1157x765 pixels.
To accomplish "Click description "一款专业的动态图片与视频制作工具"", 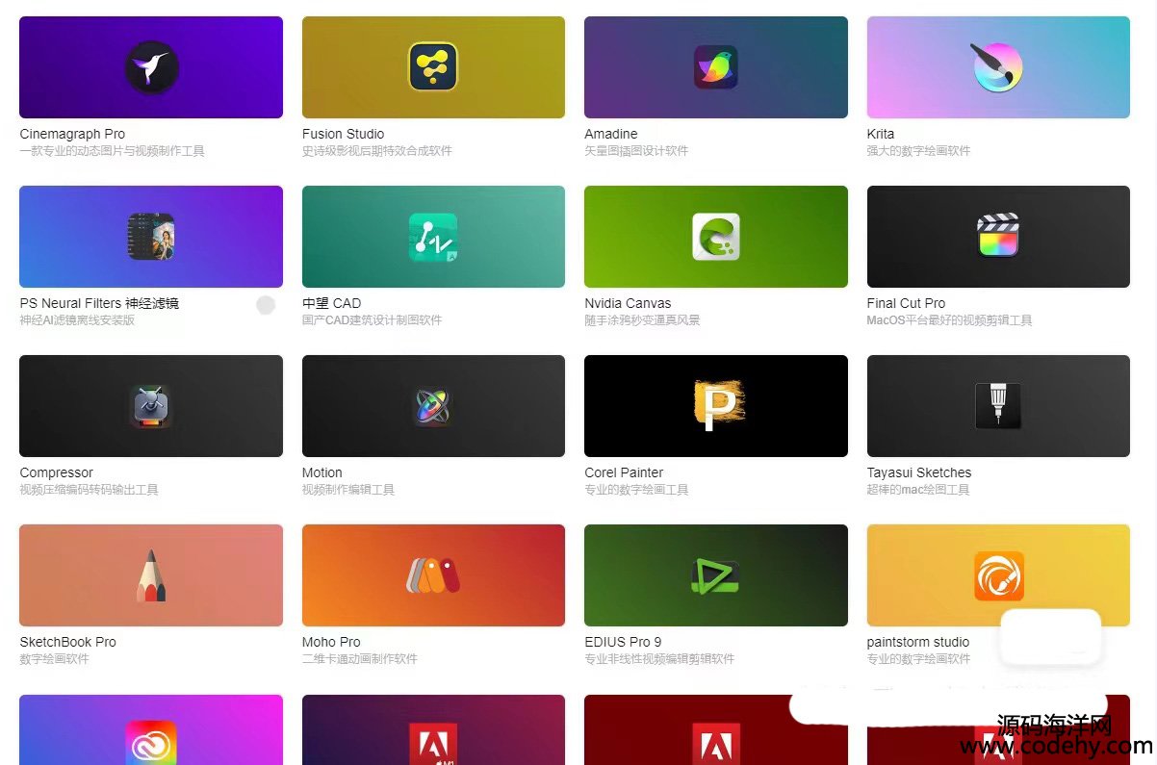I will [112, 151].
